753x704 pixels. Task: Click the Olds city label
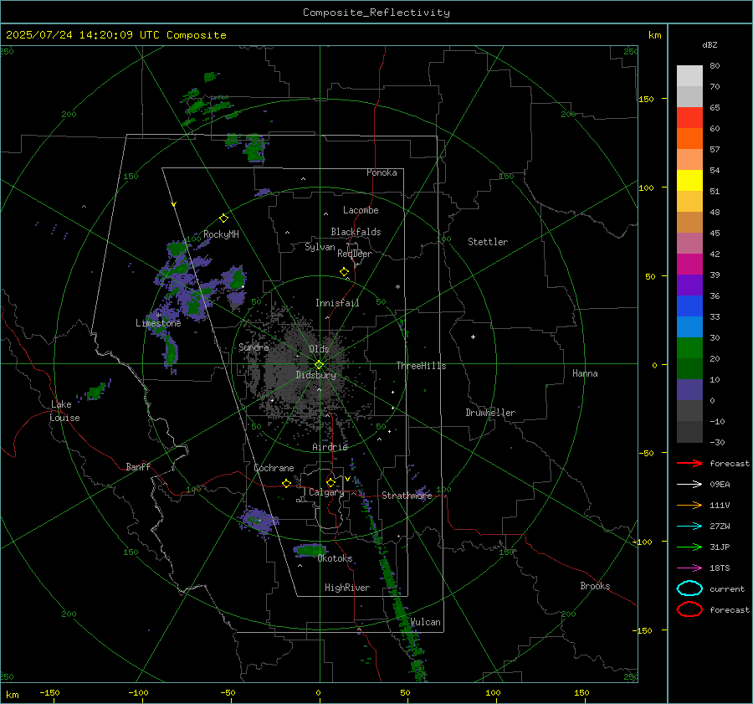coord(319,349)
